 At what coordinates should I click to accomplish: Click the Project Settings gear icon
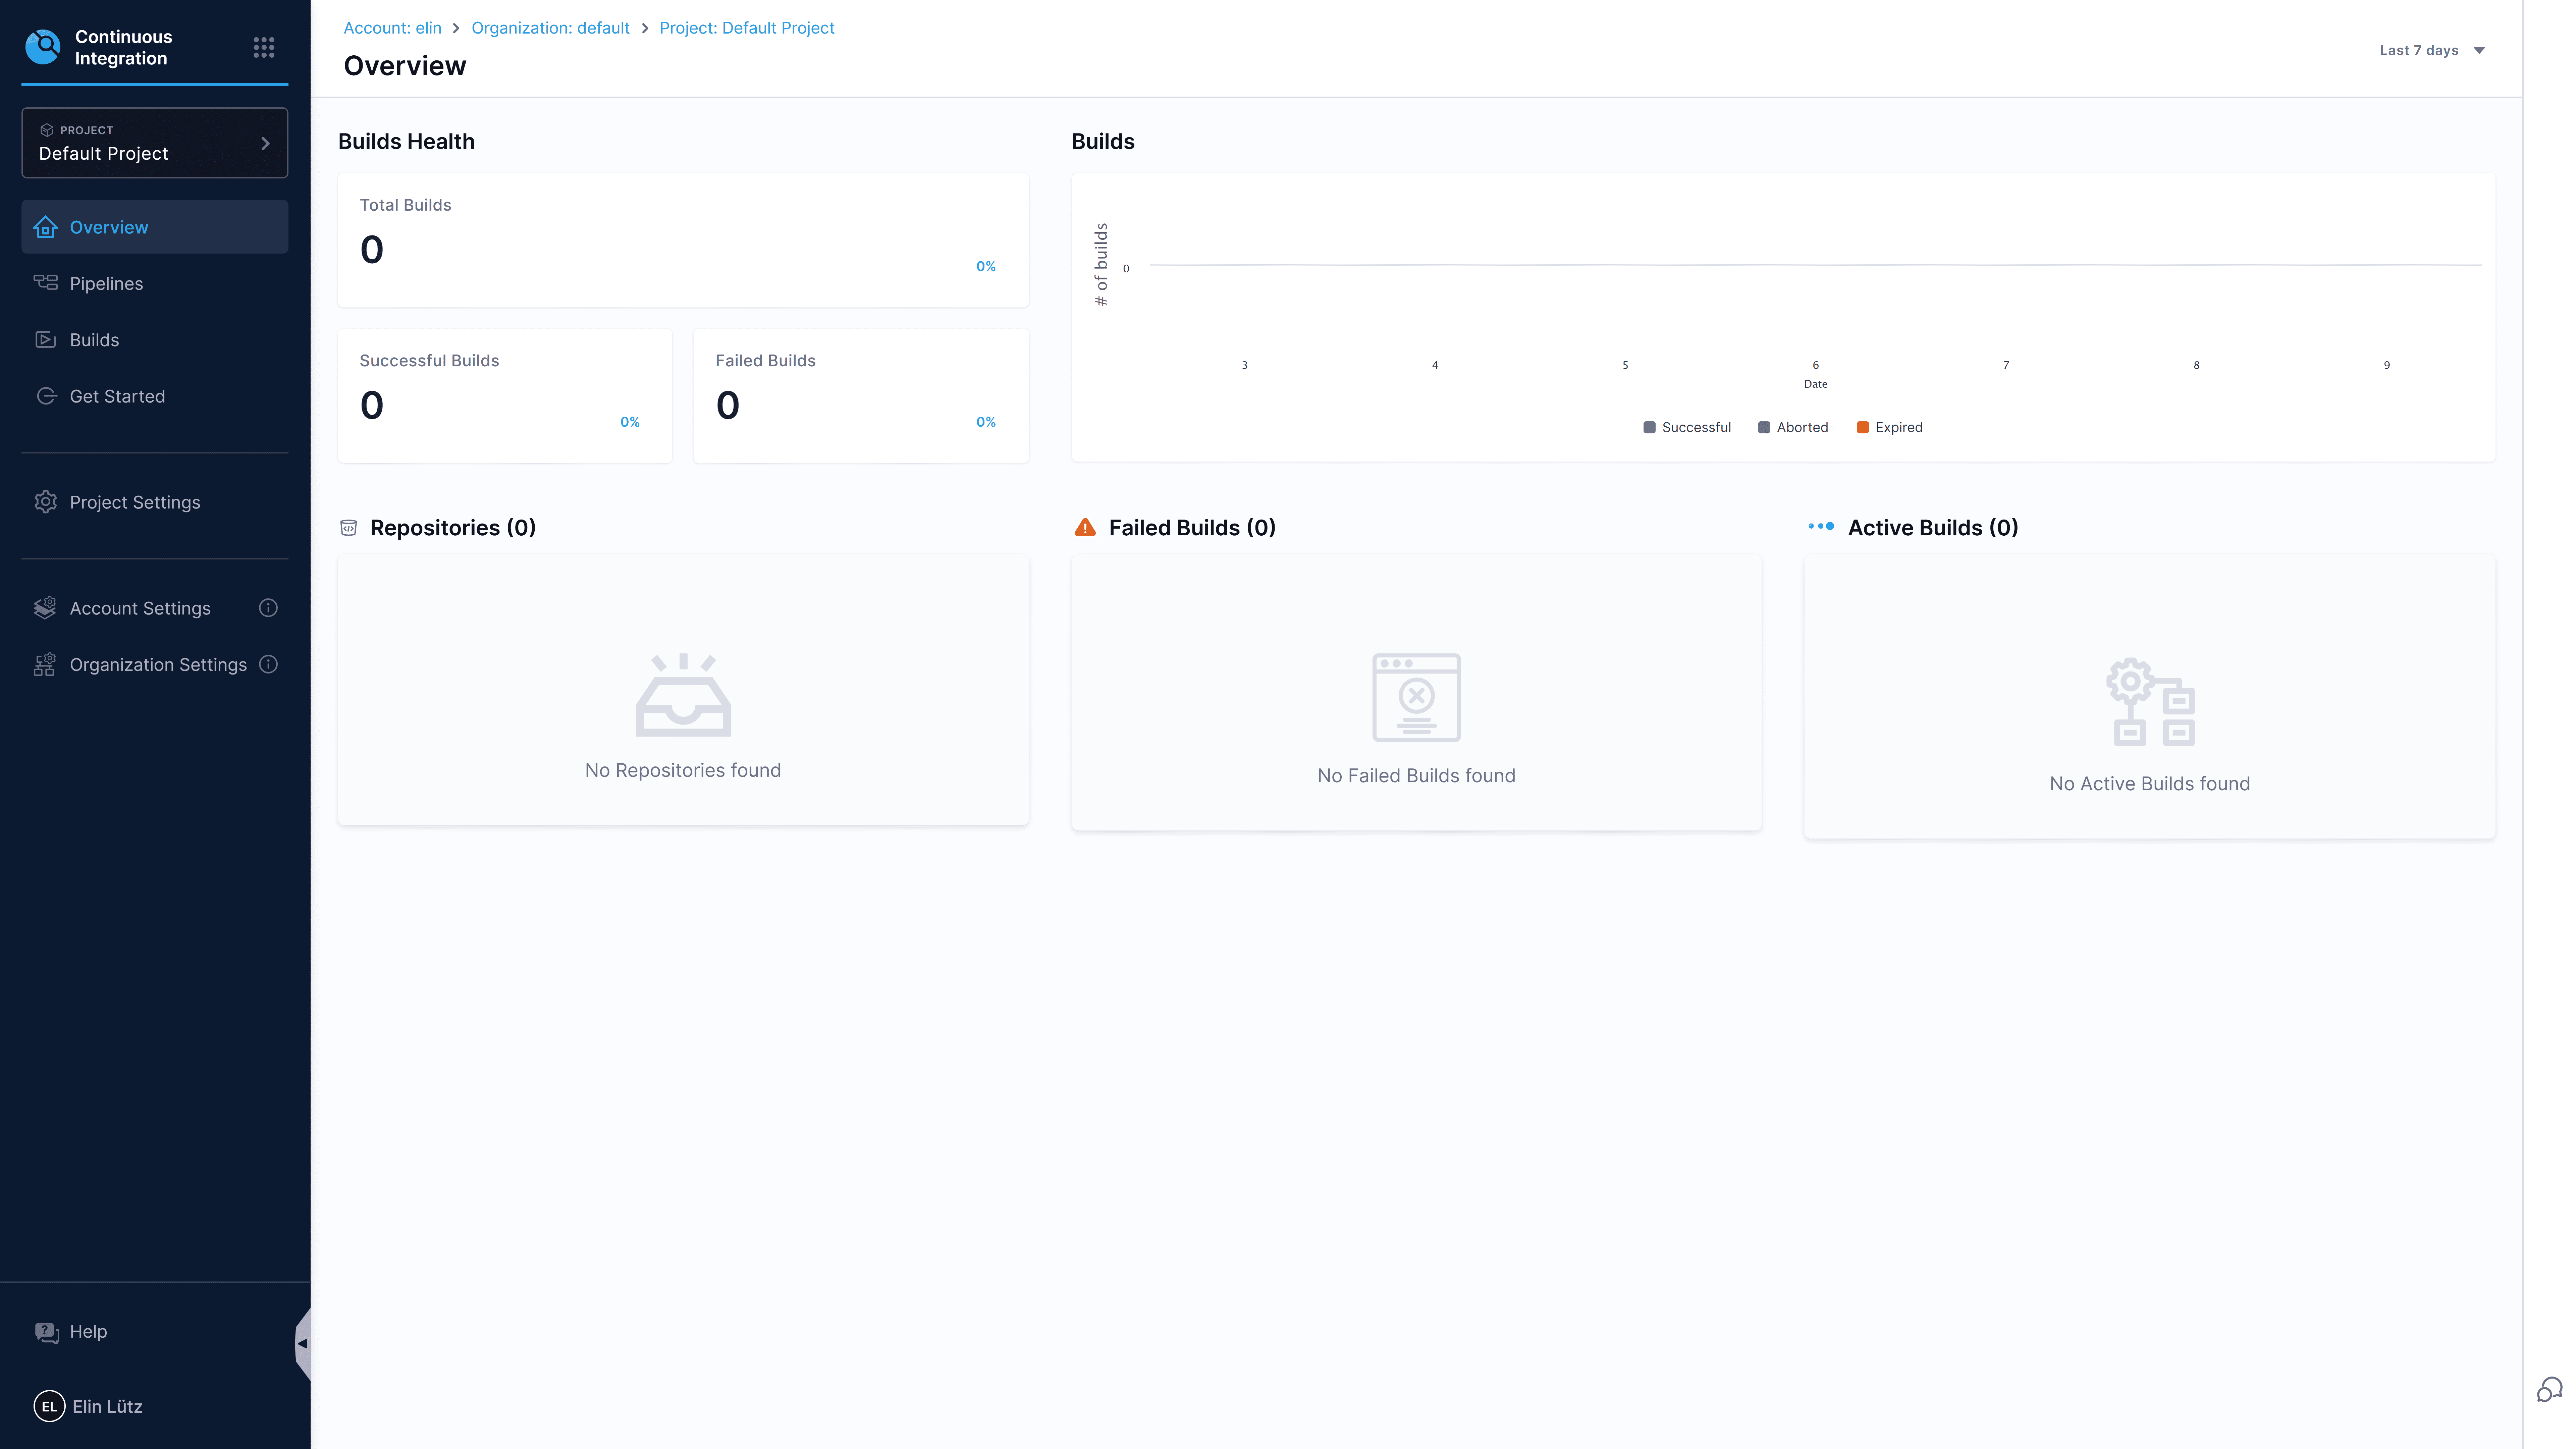click(x=46, y=502)
